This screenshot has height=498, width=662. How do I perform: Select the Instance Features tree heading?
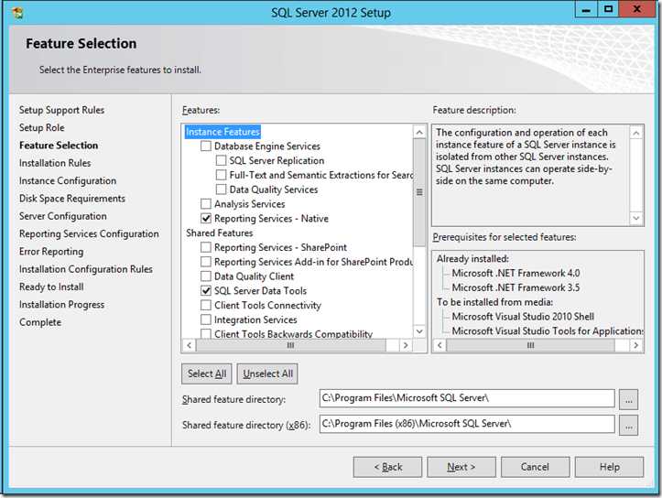click(x=222, y=132)
